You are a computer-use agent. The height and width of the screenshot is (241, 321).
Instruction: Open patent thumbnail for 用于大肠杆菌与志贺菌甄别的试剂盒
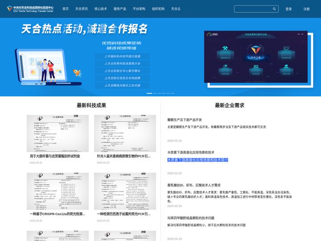coord(58,133)
